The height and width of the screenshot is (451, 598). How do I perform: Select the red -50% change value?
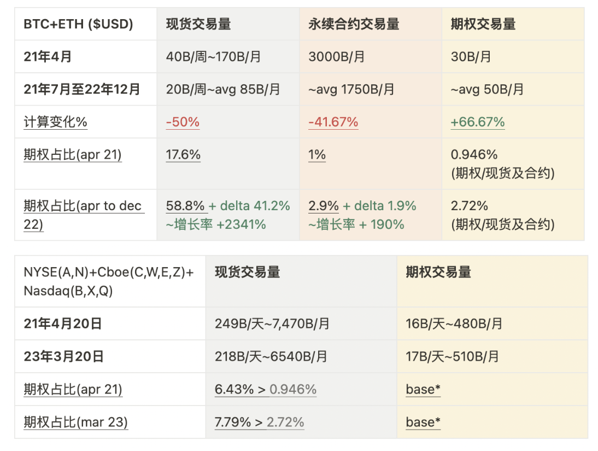click(x=183, y=122)
